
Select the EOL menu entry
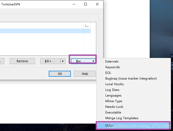[133, 73]
